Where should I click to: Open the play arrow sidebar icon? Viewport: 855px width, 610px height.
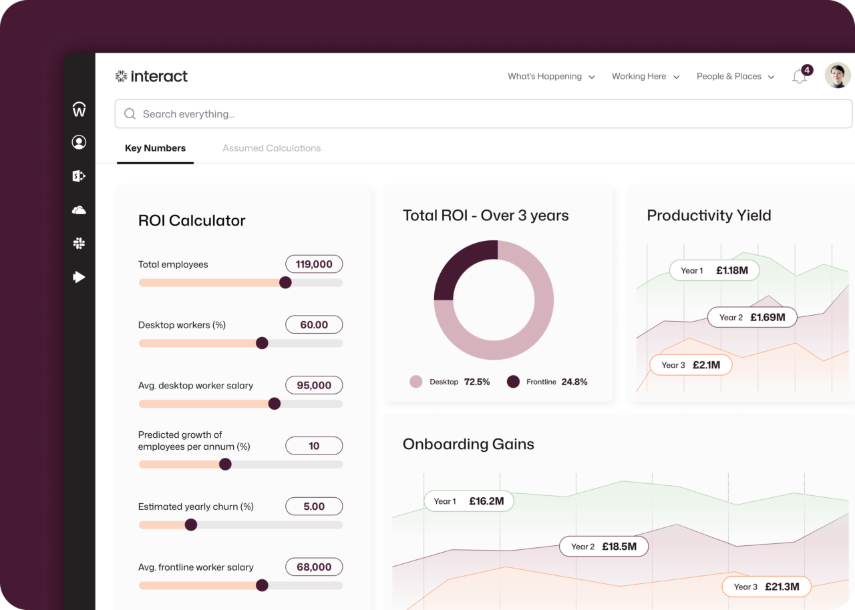(79, 277)
